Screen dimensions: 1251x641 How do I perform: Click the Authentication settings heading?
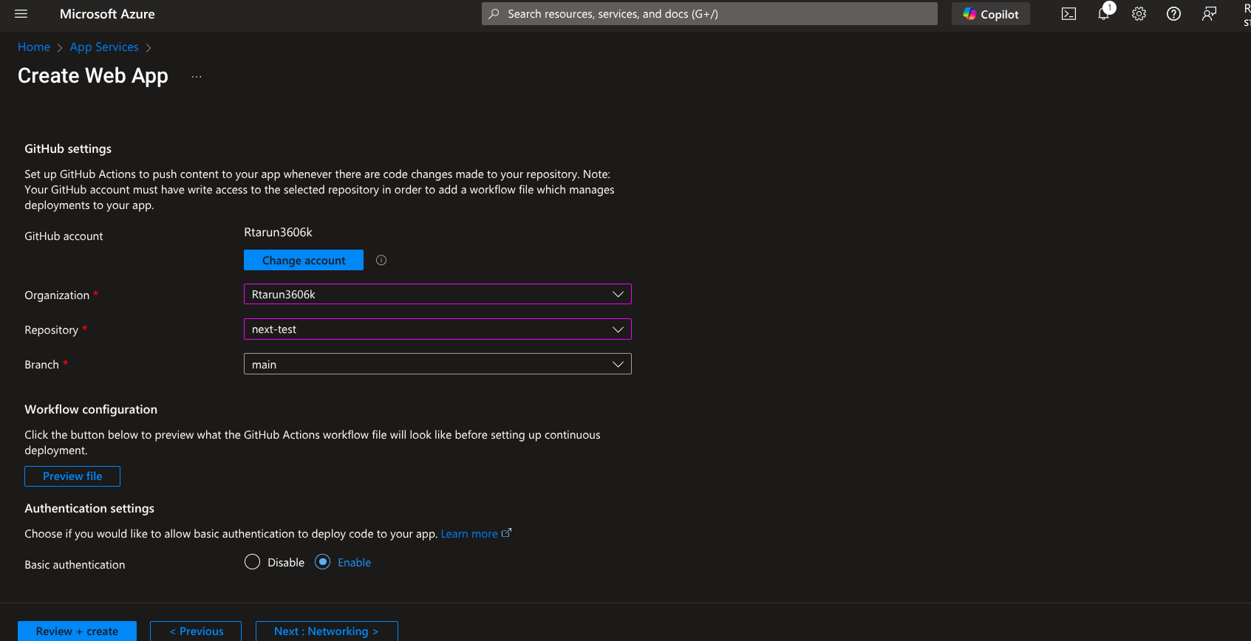pos(89,508)
